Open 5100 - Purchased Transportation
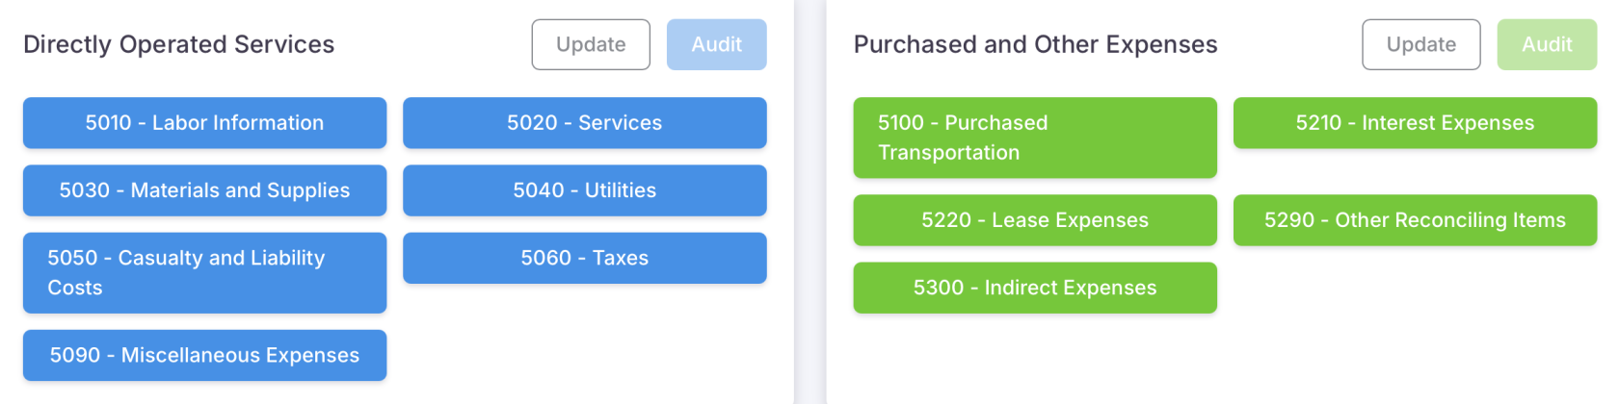The height and width of the screenshot is (404, 1619). point(1034,138)
